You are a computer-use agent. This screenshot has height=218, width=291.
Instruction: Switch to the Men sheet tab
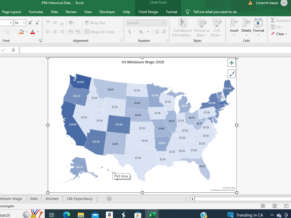[34, 199]
